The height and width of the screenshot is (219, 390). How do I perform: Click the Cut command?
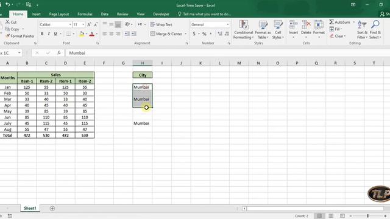coord(11,22)
